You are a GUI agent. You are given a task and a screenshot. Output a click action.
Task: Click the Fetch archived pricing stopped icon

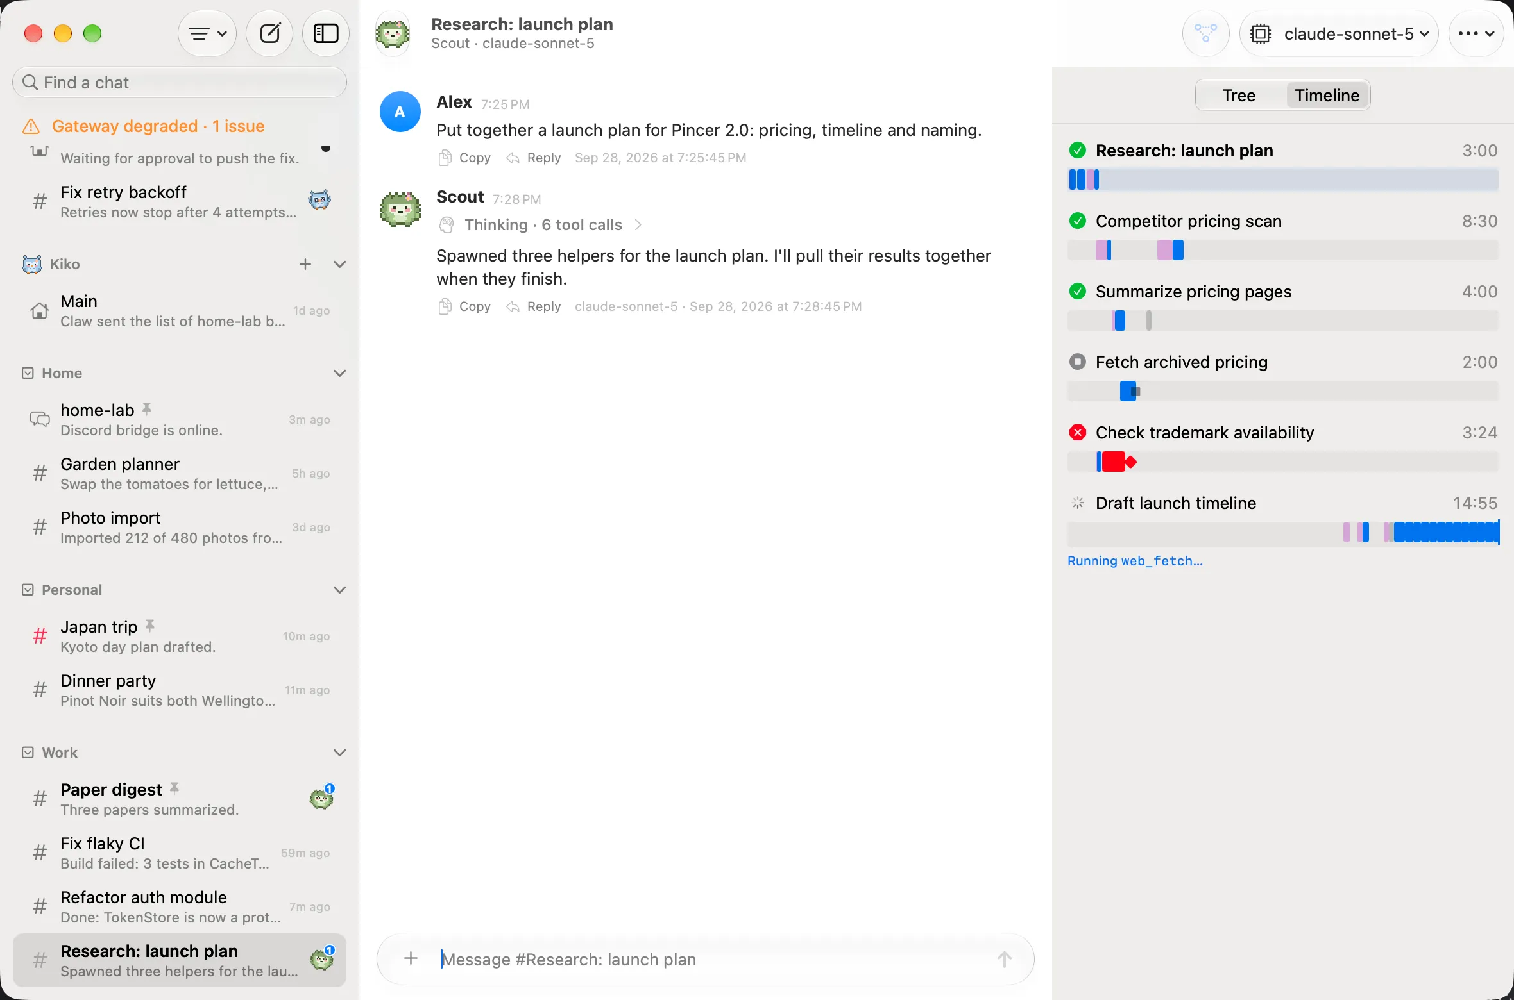click(x=1078, y=362)
